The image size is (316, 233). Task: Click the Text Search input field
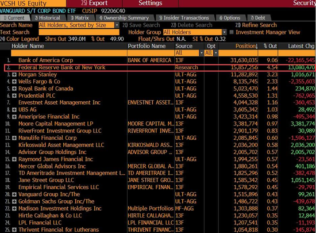pos(79,32)
